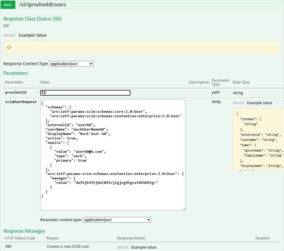284x251 pixels.
Task: Click the 201 HTTP status code
Action: coord(9,247)
